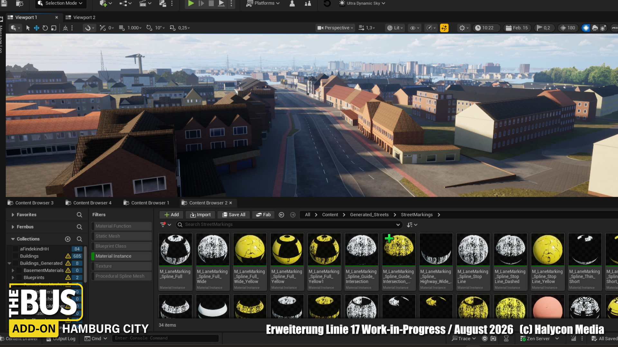Expand the BasementMaterials collection
This screenshot has height=347, width=618.
[13, 271]
